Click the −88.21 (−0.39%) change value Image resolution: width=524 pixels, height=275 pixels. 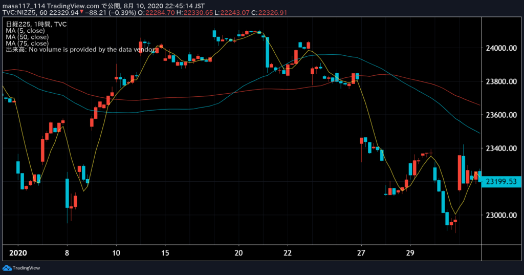point(111,12)
